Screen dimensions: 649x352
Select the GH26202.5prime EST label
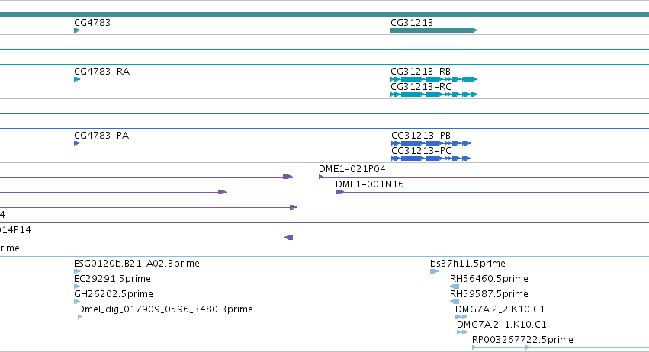point(114,294)
